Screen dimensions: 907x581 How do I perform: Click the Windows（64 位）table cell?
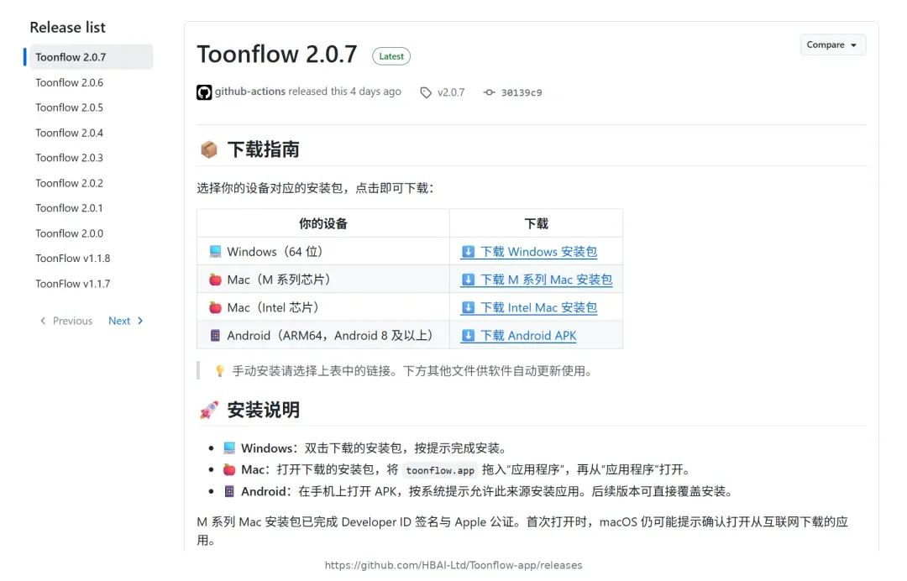click(x=323, y=252)
